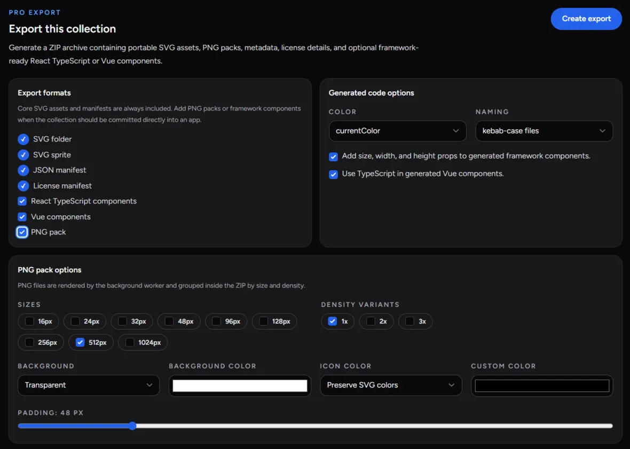Uncheck the PNG pack checkbox
This screenshot has width=630, height=449.
pos(22,232)
